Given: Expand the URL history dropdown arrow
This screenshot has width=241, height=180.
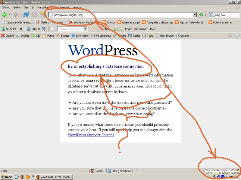Looking at the screenshot, I should tap(194, 15).
